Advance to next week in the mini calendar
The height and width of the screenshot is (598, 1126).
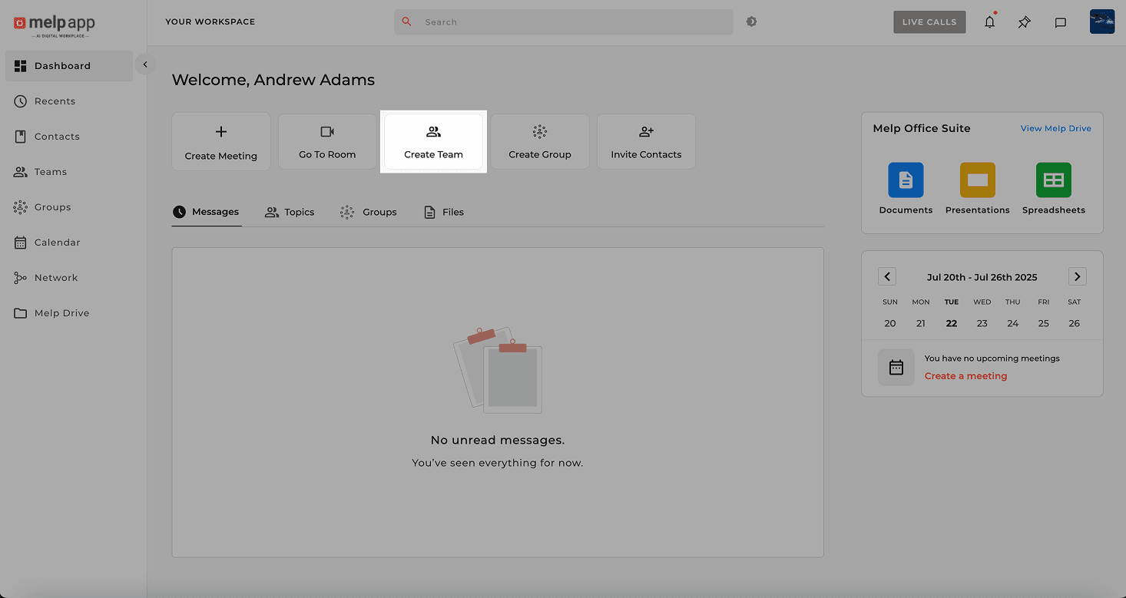tap(1077, 276)
